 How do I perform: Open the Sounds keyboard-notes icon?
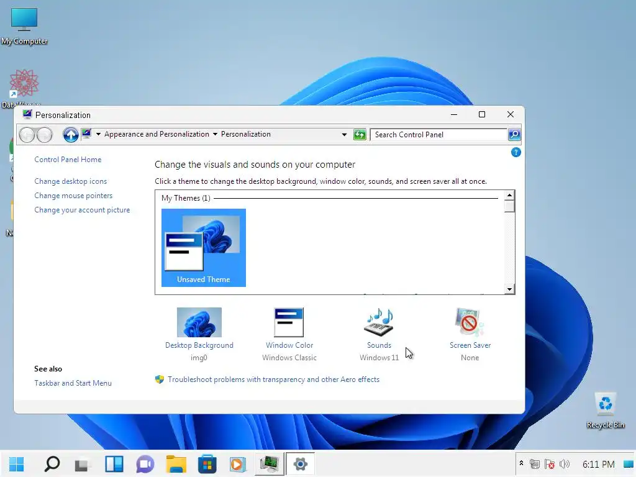click(379, 322)
